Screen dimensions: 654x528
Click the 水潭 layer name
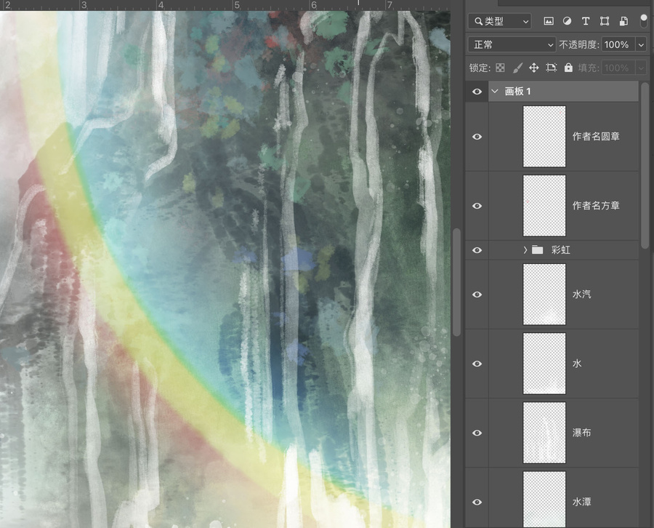[581, 502]
